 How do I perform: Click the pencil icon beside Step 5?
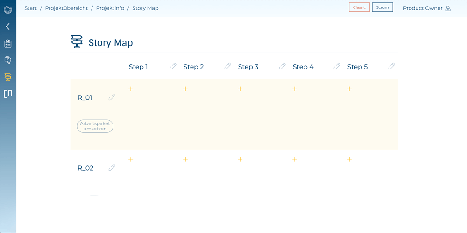click(391, 67)
